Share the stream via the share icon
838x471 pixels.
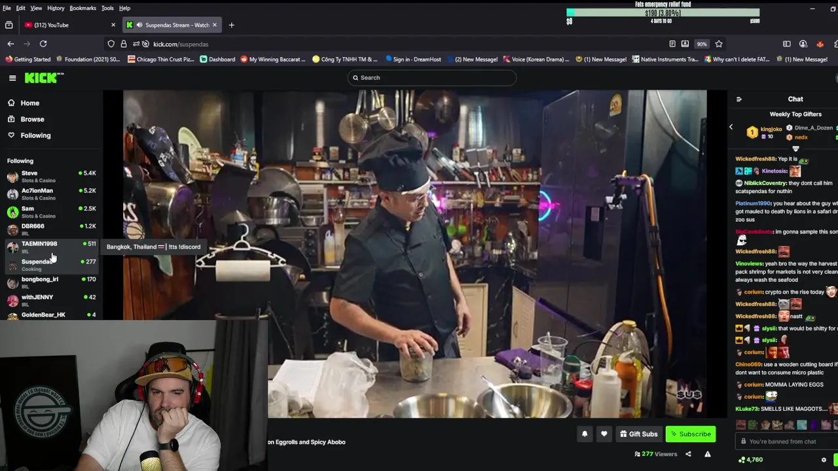[x=688, y=454]
